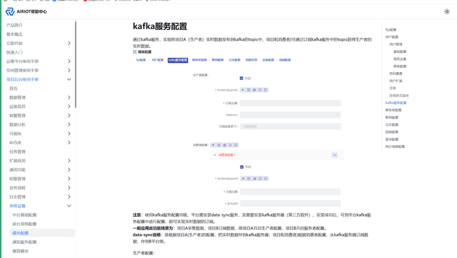Jump to 登录配置 in the right outline
Screen dimensions: 457x258
391,140
